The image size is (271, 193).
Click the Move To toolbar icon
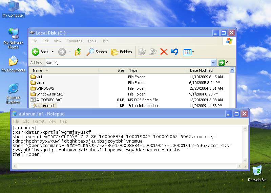coord(142,52)
